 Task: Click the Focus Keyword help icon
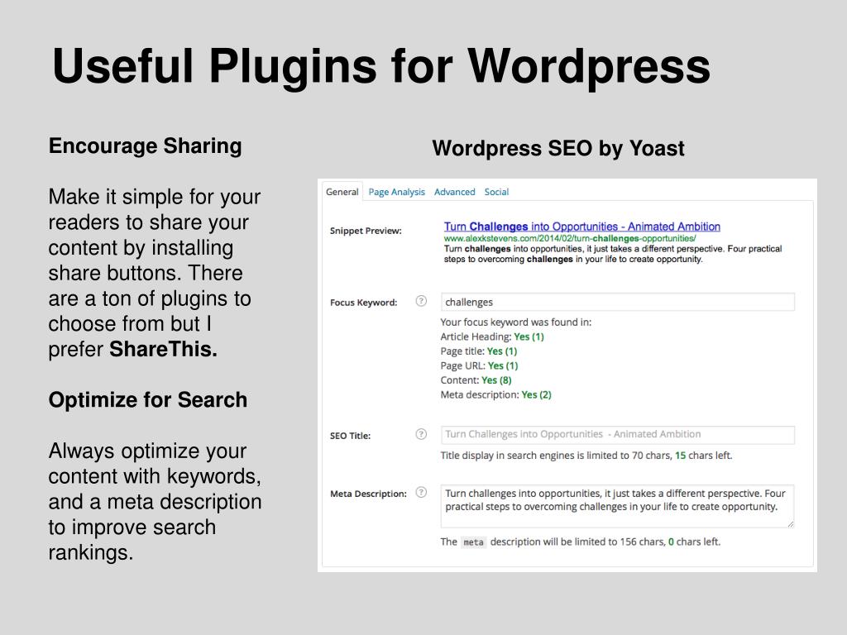421,301
